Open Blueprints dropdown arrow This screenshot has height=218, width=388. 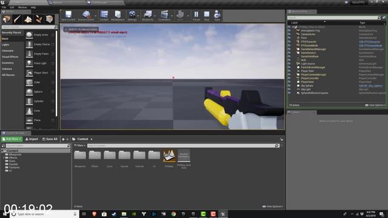[x=155, y=16]
